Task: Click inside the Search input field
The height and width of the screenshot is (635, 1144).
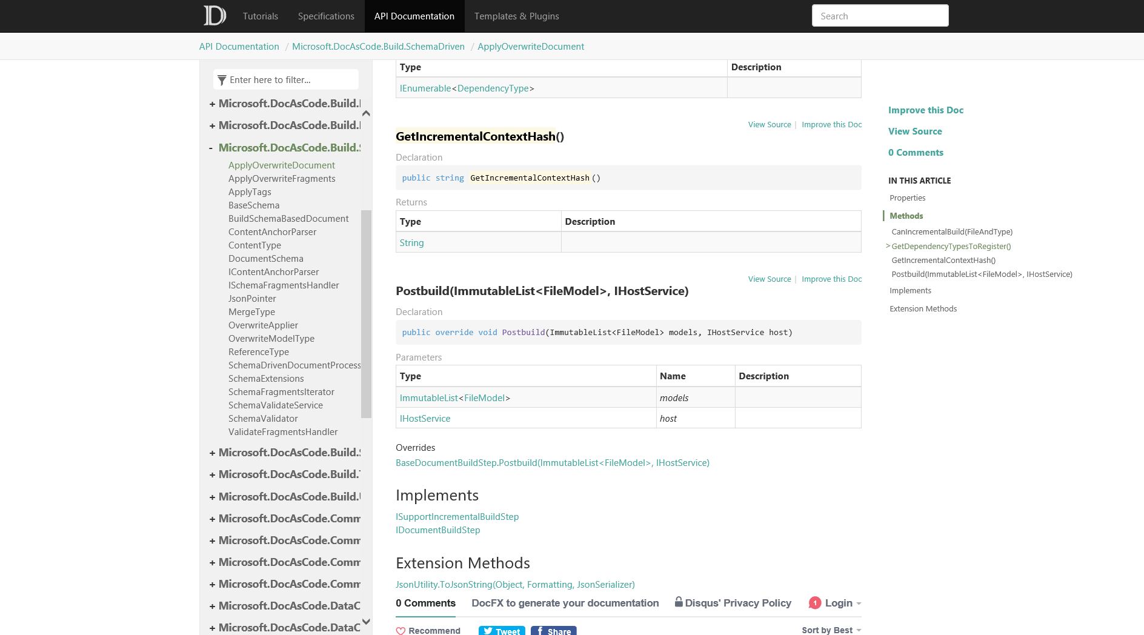Action: [x=880, y=16]
